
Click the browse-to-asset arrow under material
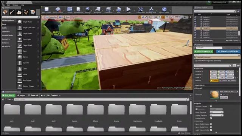(221, 94)
